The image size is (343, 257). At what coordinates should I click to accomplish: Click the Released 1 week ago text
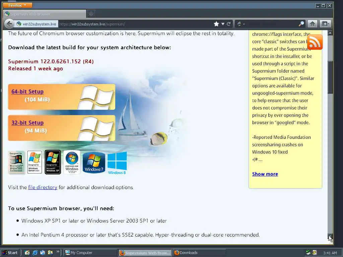pos(36,69)
